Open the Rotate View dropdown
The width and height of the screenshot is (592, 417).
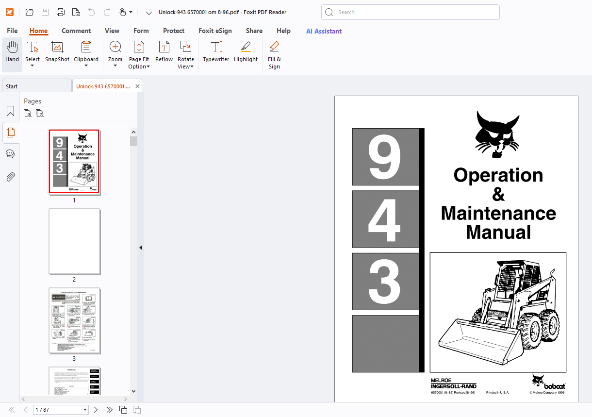coord(186,55)
